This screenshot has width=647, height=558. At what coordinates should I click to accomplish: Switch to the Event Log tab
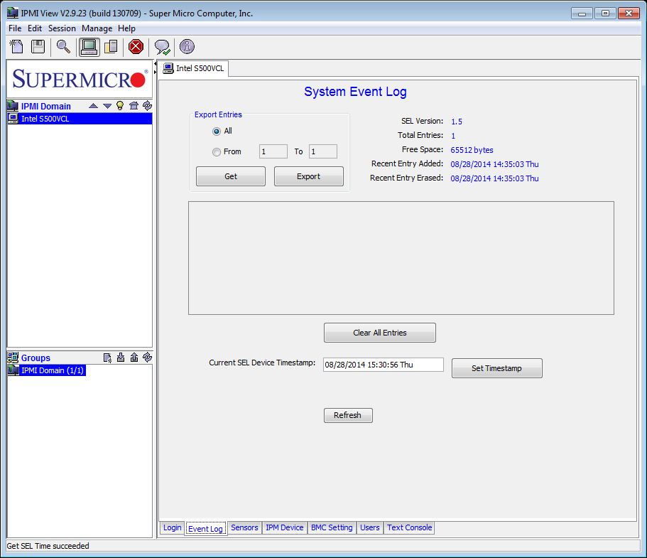click(205, 528)
